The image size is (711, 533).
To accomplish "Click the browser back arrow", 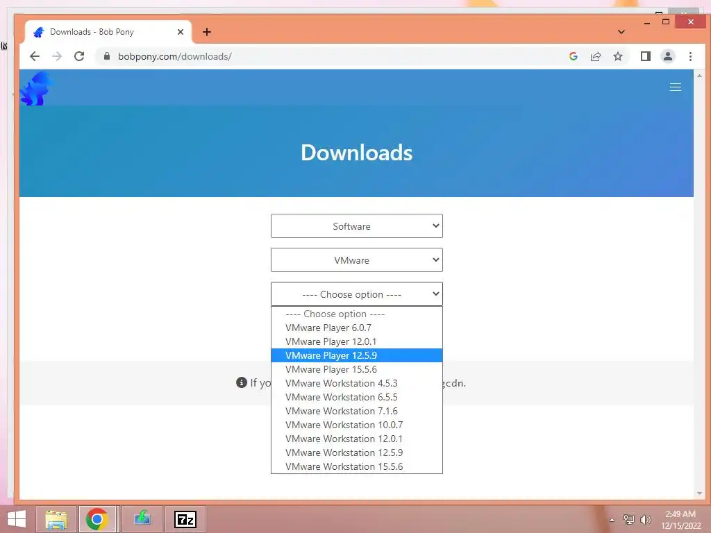I will tap(35, 56).
